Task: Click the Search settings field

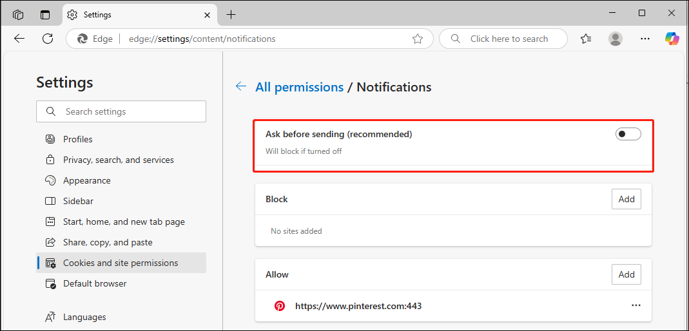Action: pyautogui.click(x=121, y=111)
